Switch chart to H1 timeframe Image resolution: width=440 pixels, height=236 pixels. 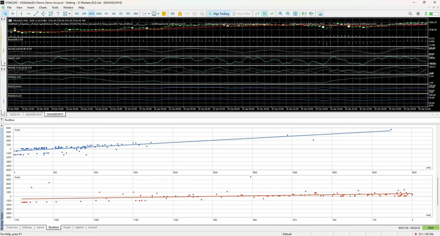tap(106, 14)
